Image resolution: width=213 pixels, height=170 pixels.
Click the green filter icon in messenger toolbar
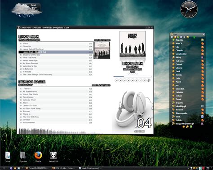coord(194,37)
